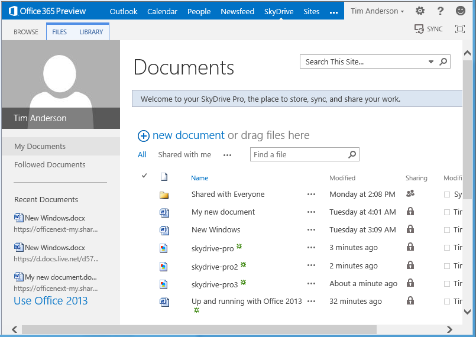Click the image icon for skydrive-pro

(164, 248)
